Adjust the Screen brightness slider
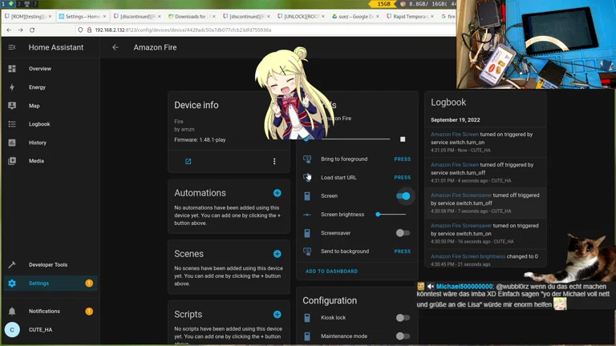This screenshot has height=346, width=616. (391, 215)
